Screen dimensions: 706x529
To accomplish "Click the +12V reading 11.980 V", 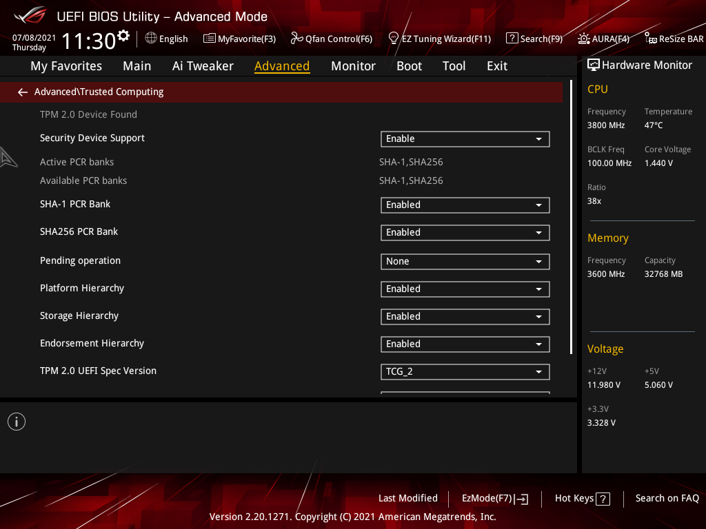I will coord(603,384).
